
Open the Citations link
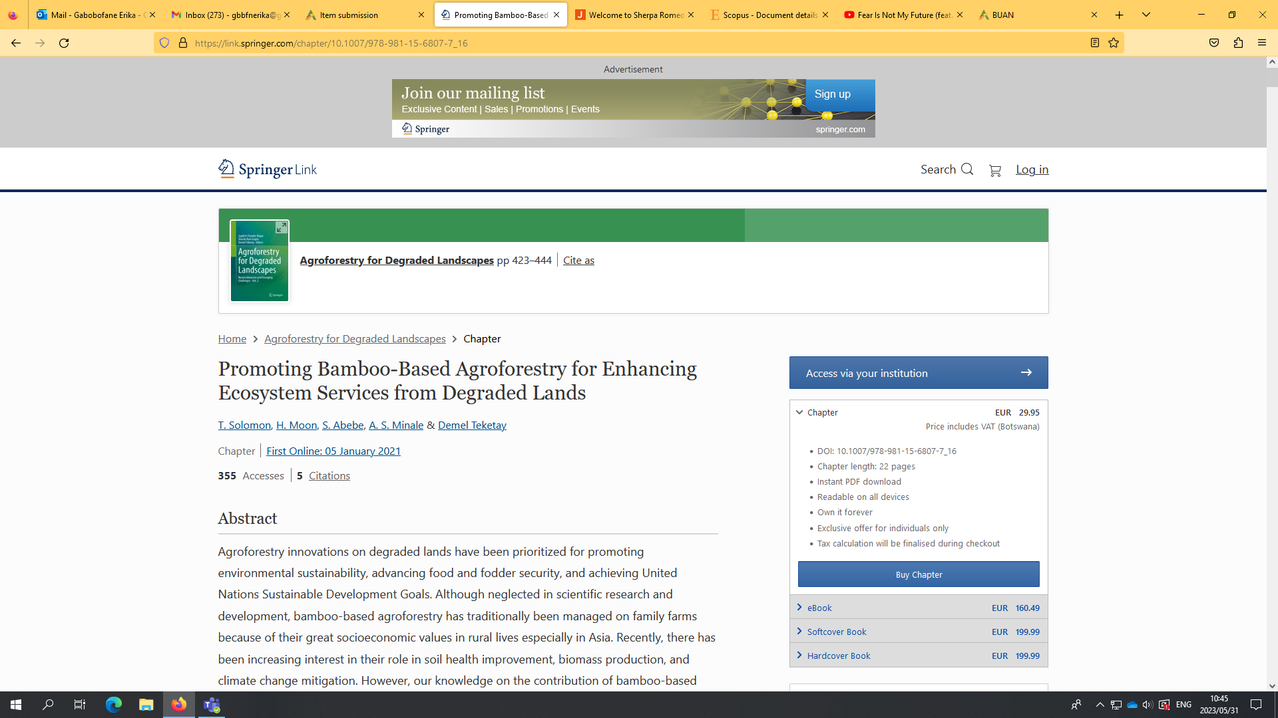click(x=329, y=476)
